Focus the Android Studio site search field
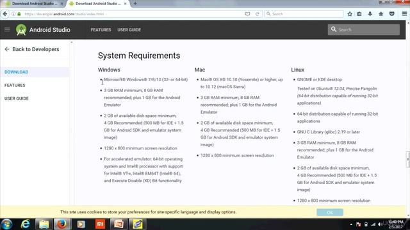Image resolution: width=410 pixels, height=230 pixels. (364, 29)
